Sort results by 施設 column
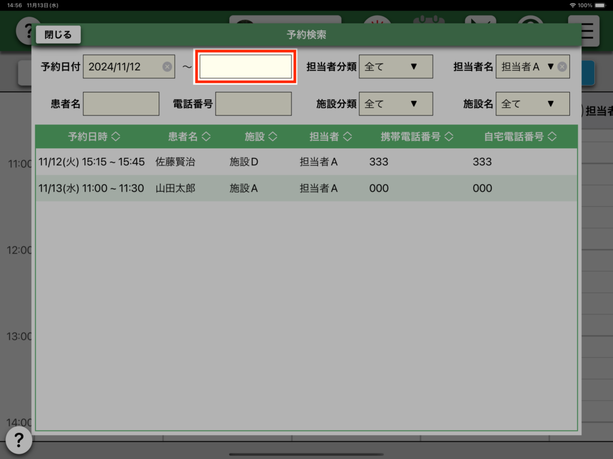The height and width of the screenshot is (459, 613). pyautogui.click(x=261, y=137)
